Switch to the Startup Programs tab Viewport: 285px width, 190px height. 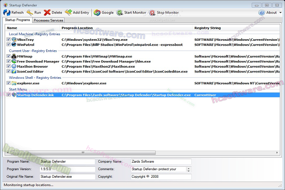(x=17, y=20)
